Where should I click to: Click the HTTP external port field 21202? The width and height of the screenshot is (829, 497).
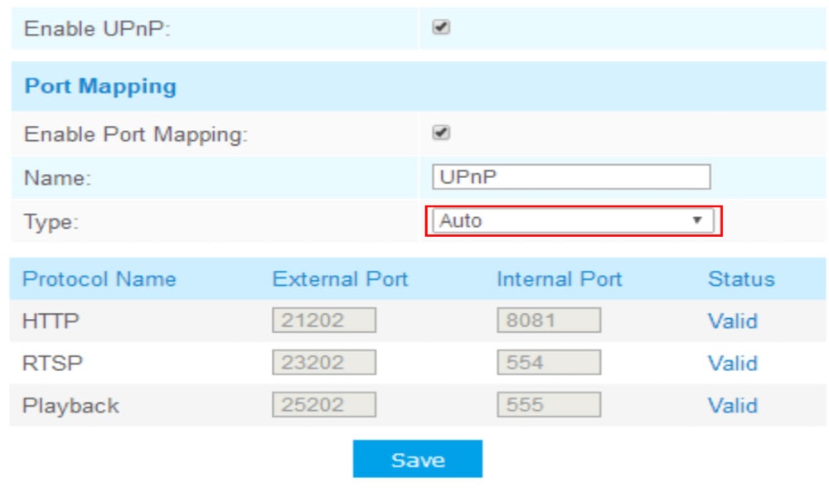(x=324, y=320)
